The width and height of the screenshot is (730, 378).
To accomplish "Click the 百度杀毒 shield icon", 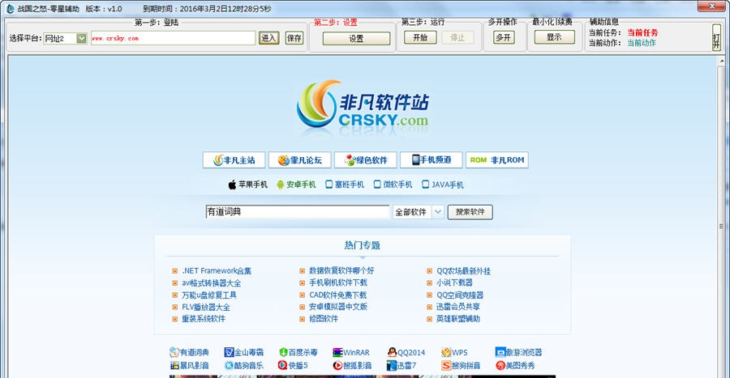I will click(x=282, y=352).
